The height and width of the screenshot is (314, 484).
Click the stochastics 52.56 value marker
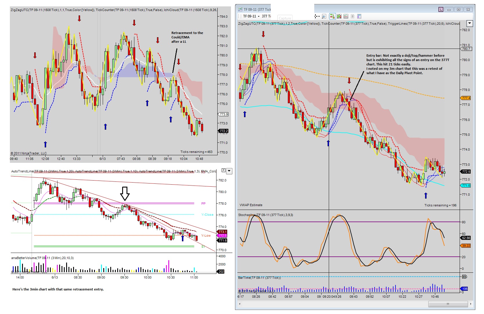point(466,238)
